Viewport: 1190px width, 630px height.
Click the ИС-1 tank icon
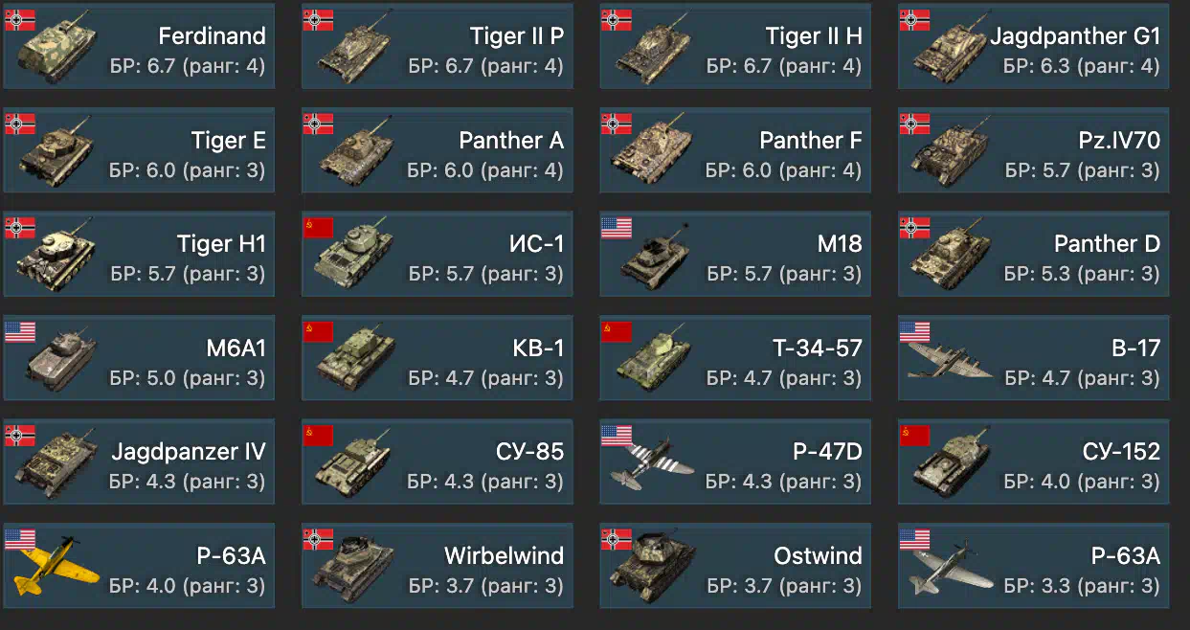point(356,257)
